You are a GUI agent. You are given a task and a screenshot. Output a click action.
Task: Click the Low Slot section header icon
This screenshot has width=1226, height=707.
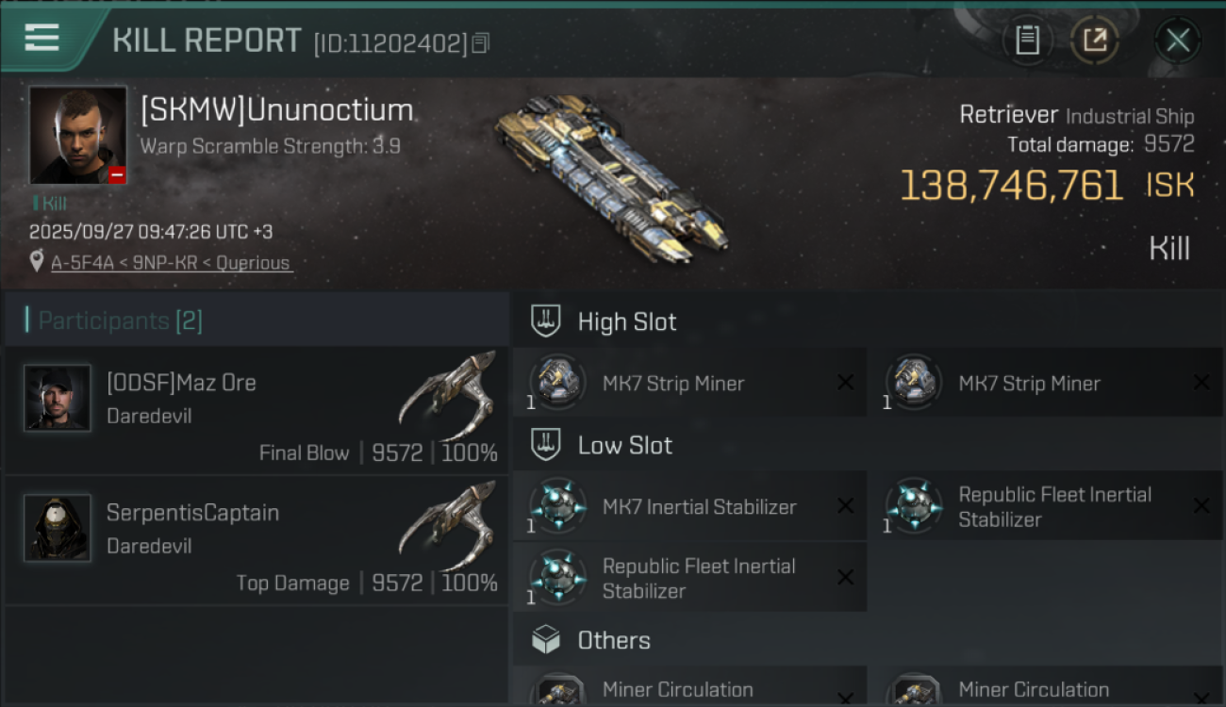point(546,445)
